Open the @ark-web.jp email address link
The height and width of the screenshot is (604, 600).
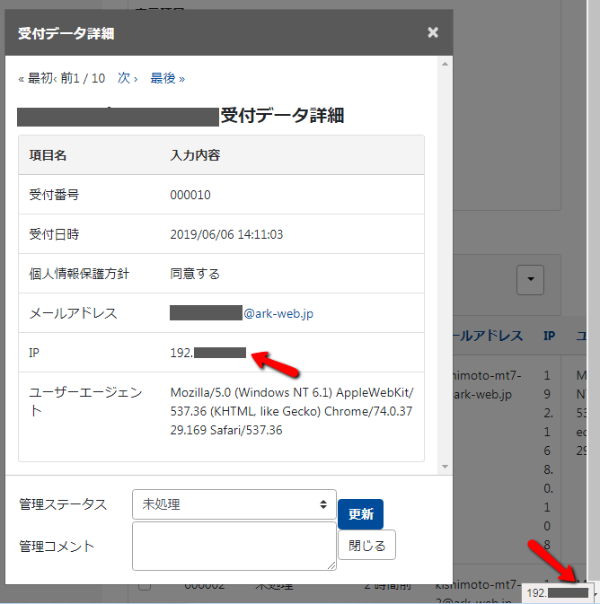278,313
